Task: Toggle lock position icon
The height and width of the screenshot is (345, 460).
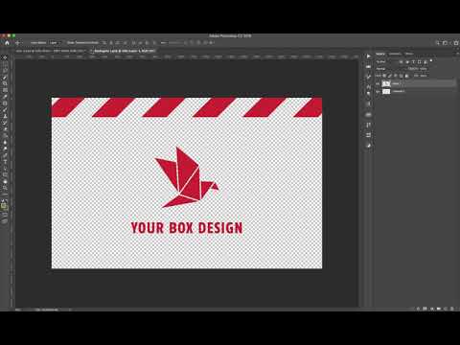Action: click(396, 76)
